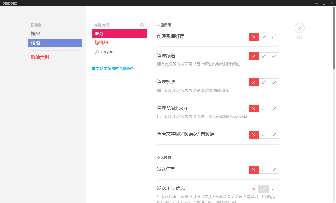Deny 管理频道 permission with X
This screenshot has width=336, height=203.
tap(254, 56)
